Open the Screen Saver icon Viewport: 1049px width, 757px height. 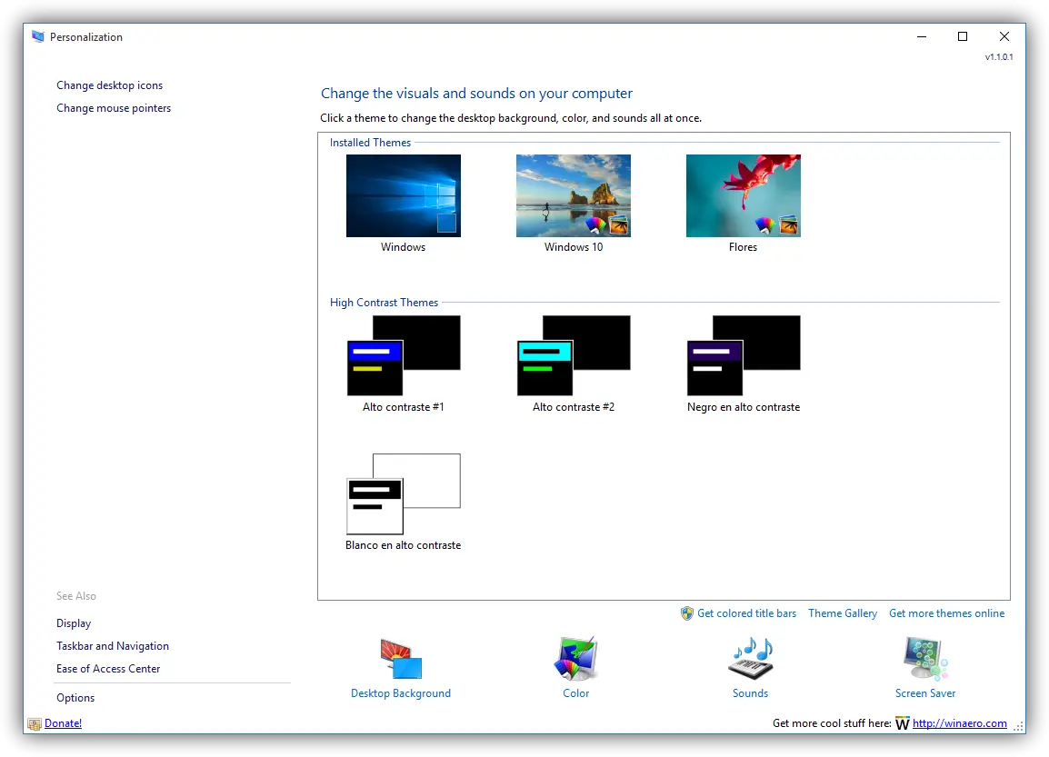925,660
